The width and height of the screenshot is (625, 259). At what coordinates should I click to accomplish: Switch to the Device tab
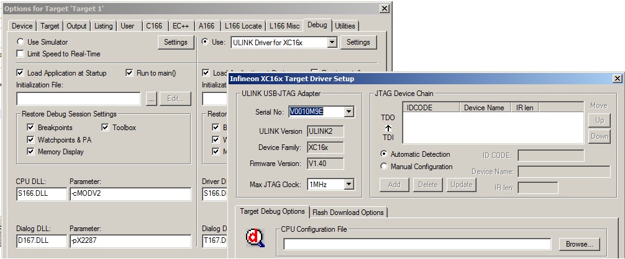point(22,26)
